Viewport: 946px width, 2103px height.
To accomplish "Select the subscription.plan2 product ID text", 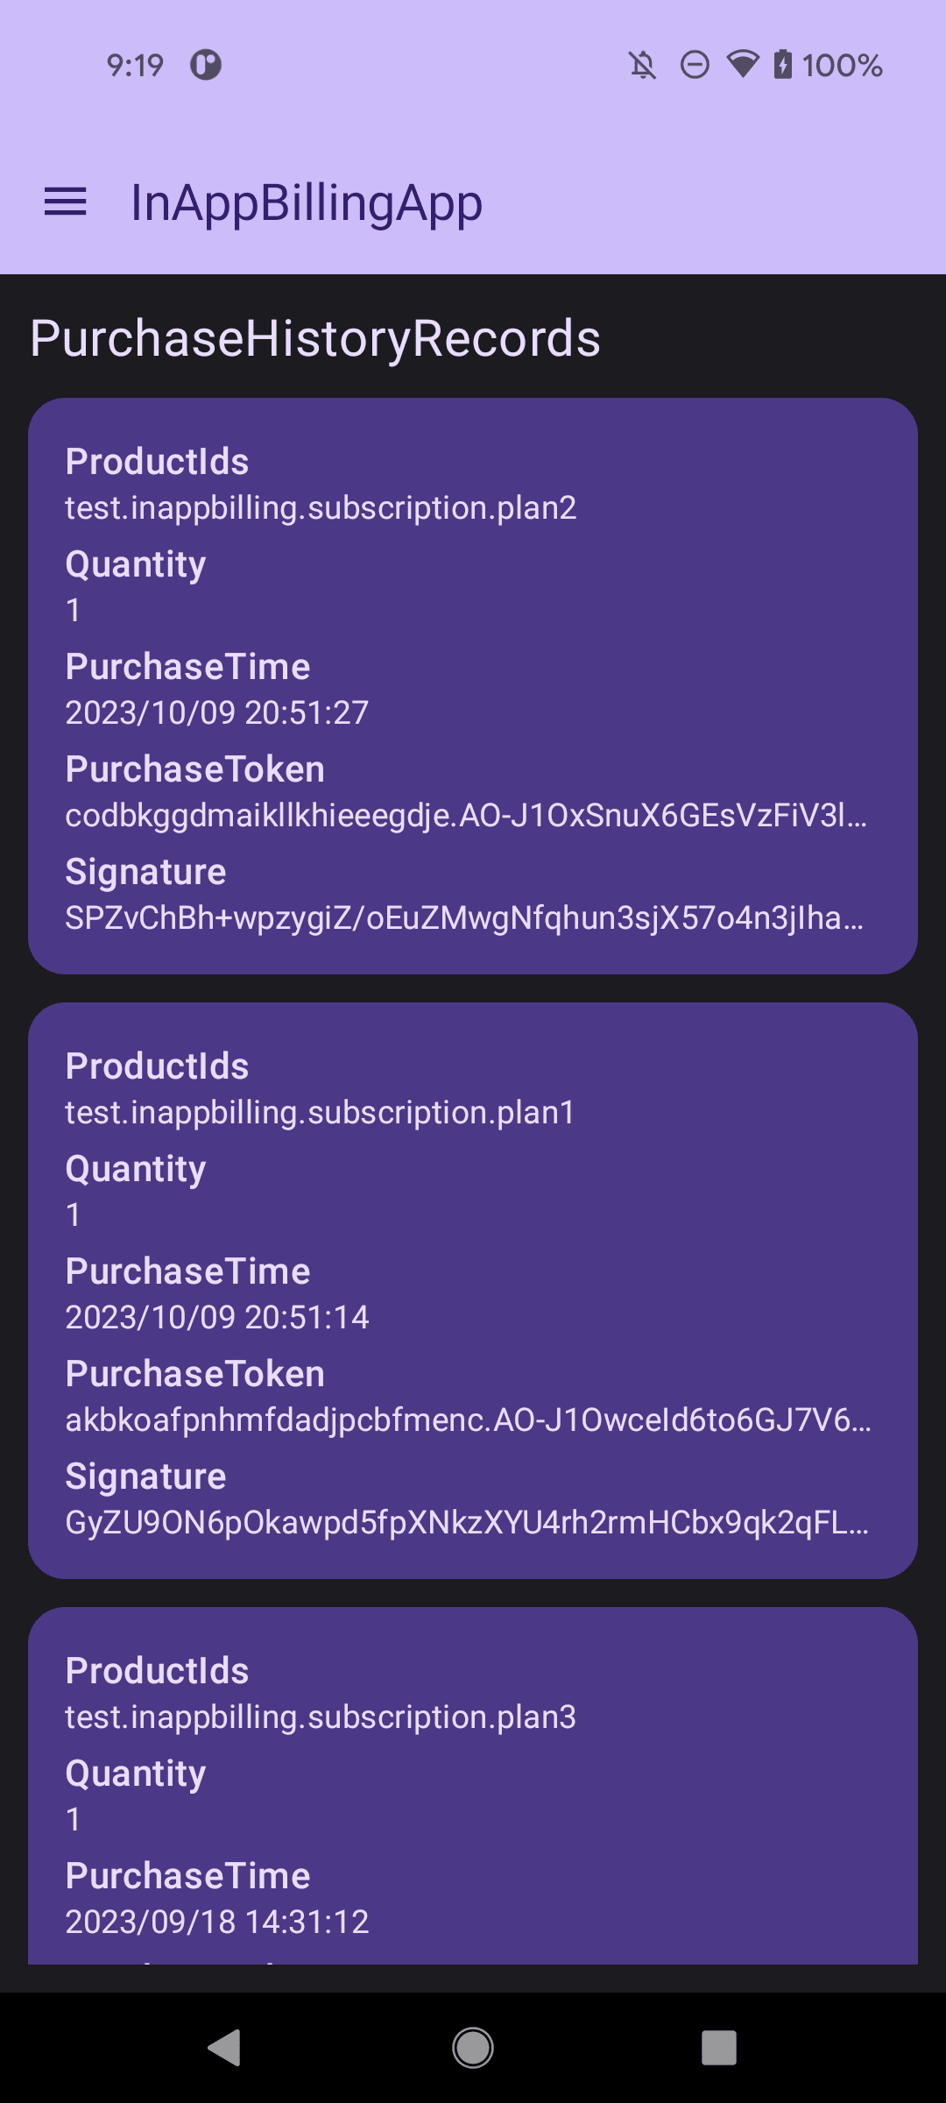I will point(321,508).
